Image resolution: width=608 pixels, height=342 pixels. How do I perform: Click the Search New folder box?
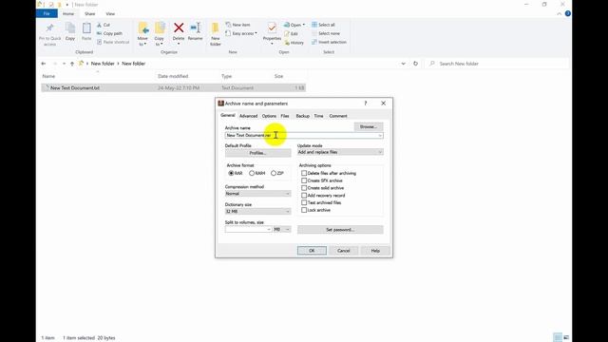point(498,64)
